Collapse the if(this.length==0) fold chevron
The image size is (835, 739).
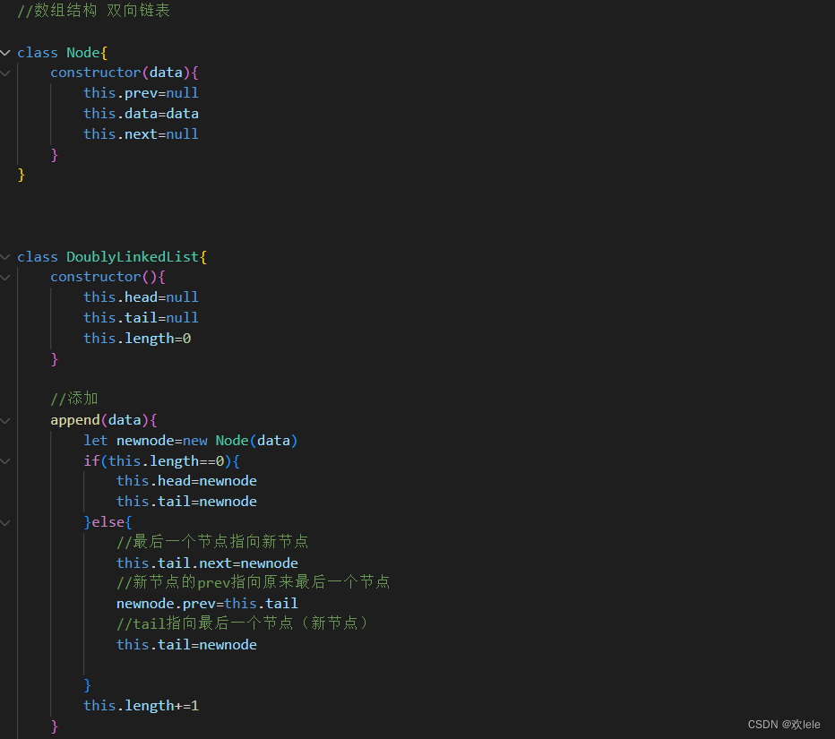[5, 461]
